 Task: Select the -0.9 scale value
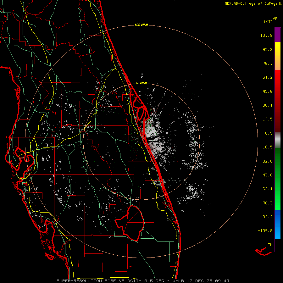268,133
